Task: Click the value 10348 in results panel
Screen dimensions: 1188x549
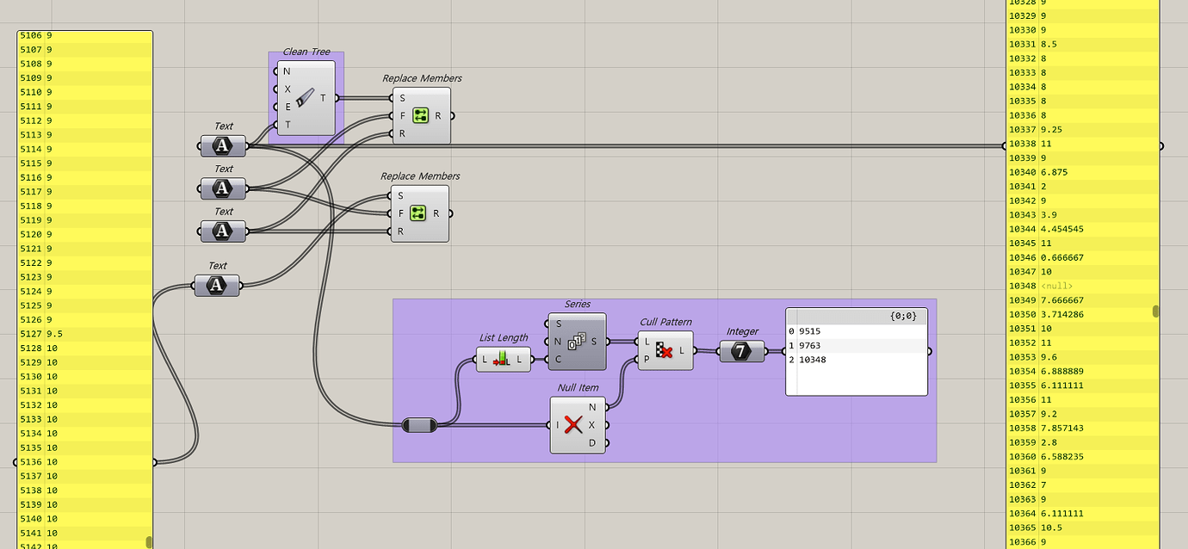Action: pos(813,360)
